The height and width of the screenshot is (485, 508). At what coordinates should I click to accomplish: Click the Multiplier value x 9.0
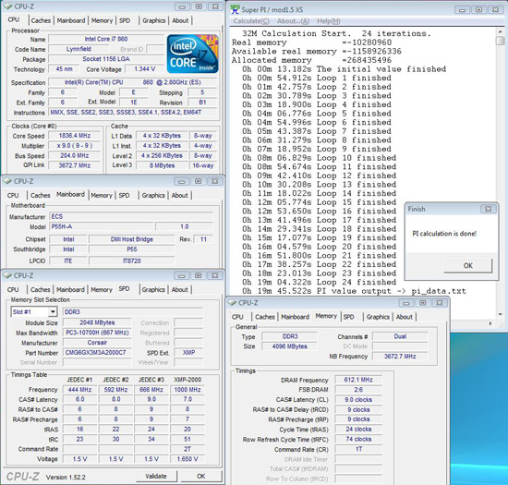[x=75, y=146]
